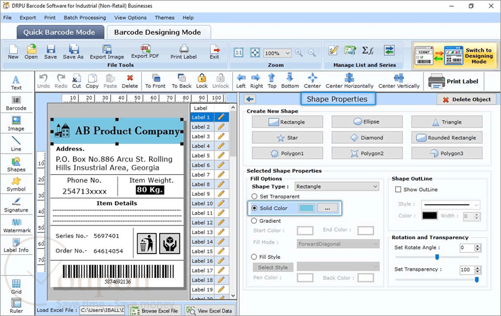Open the Export menu
This screenshot has width=501, height=316.
(x=28, y=18)
